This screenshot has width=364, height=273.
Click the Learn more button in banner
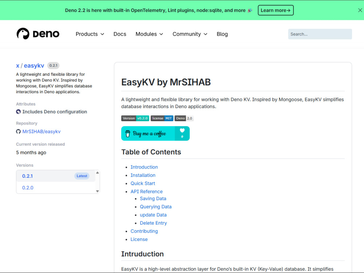pyautogui.click(x=276, y=10)
